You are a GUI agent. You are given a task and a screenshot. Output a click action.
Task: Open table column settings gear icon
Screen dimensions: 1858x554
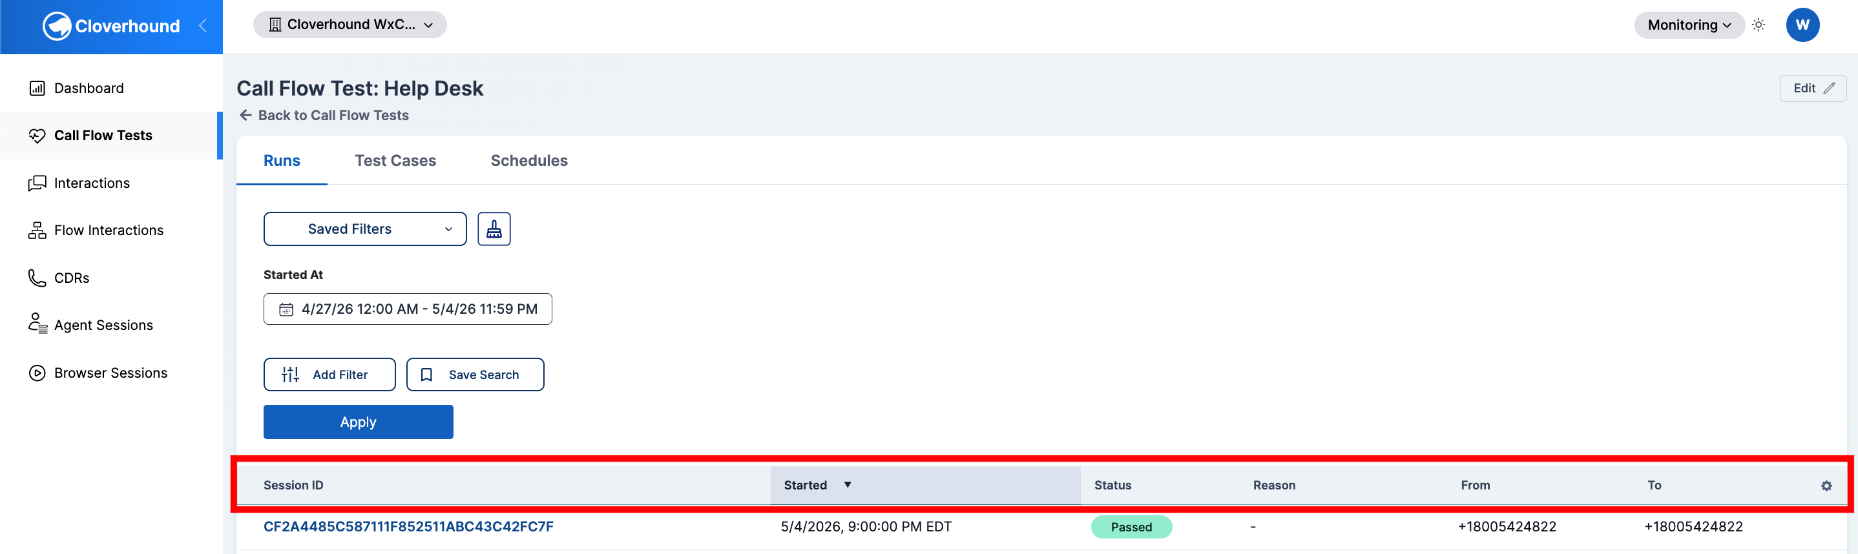click(1826, 486)
